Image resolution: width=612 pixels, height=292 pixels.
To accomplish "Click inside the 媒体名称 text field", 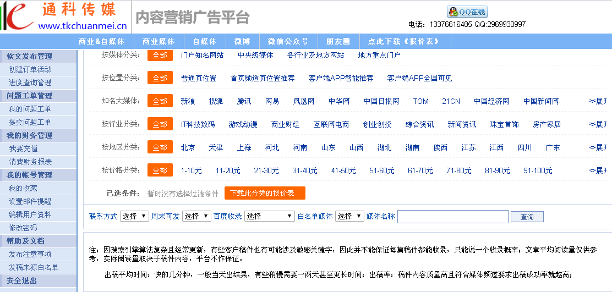I will click(452, 217).
